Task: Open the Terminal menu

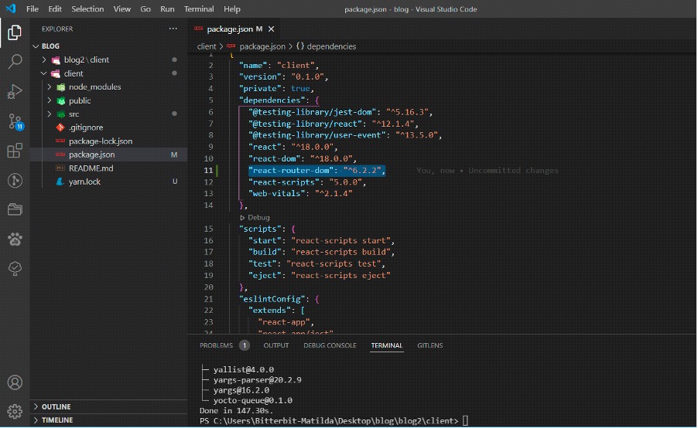Action: (199, 9)
